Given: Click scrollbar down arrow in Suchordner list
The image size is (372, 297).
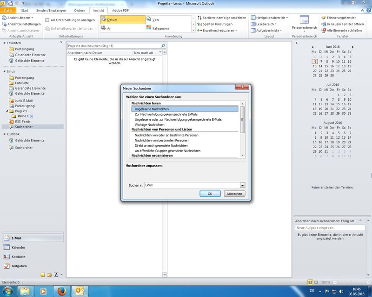Looking at the screenshot, I should pos(242,155).
